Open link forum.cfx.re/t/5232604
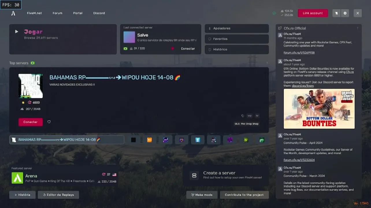This screenshot has width=371, height=208. pyautogui.click(x=299, y=160)
